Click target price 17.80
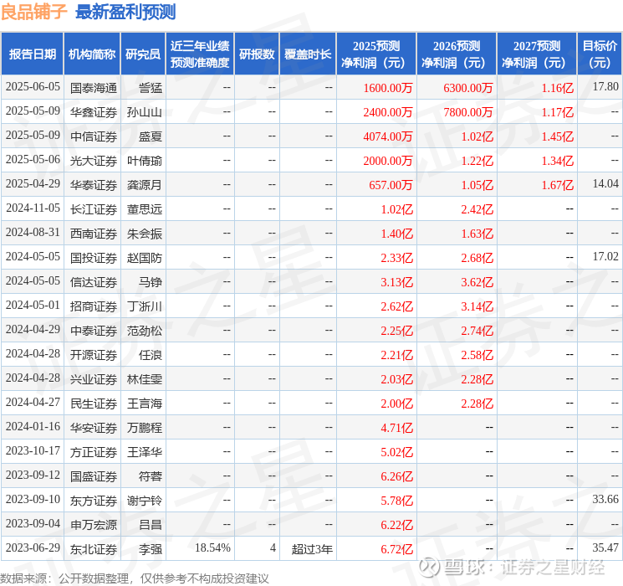 tap(605, 87)
